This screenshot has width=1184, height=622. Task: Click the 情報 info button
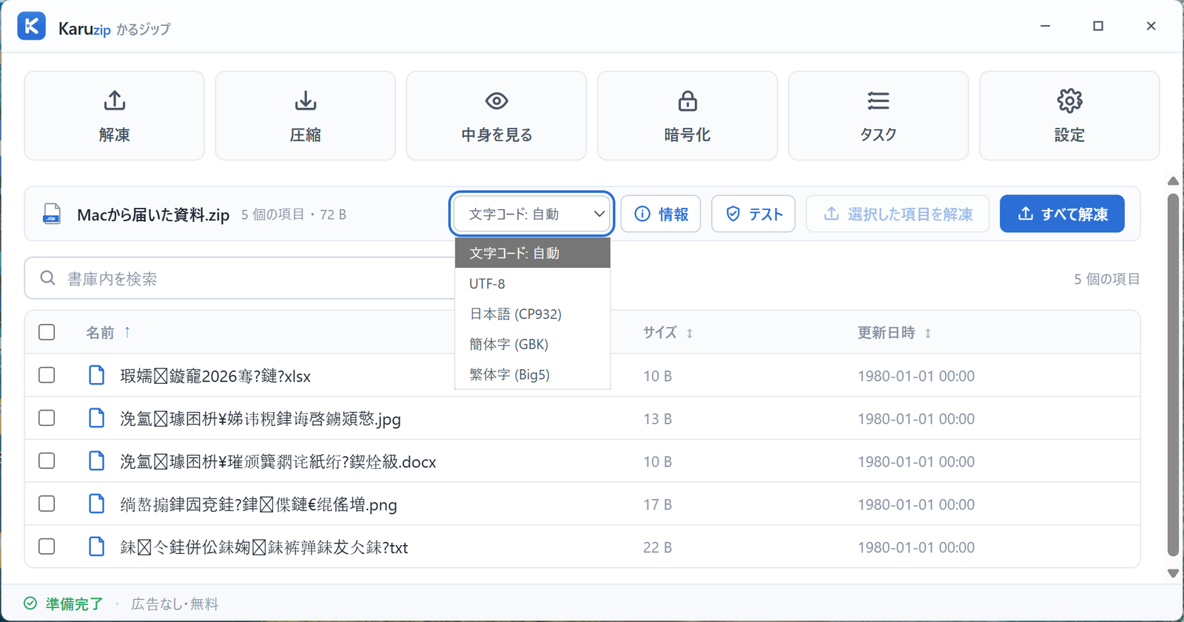click(x=661, y=214)
